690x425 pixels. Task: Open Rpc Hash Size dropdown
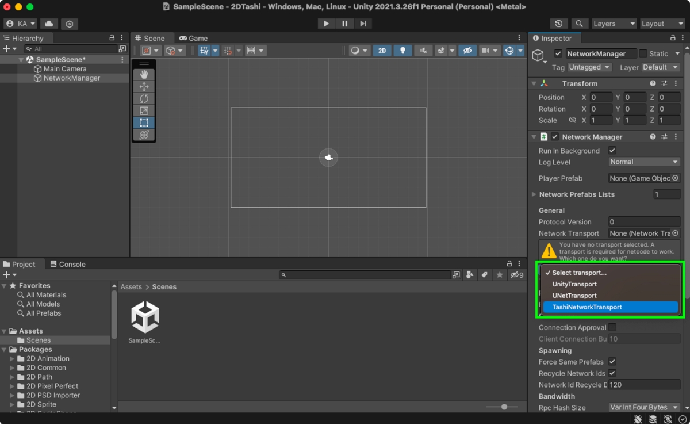point(644,407)
